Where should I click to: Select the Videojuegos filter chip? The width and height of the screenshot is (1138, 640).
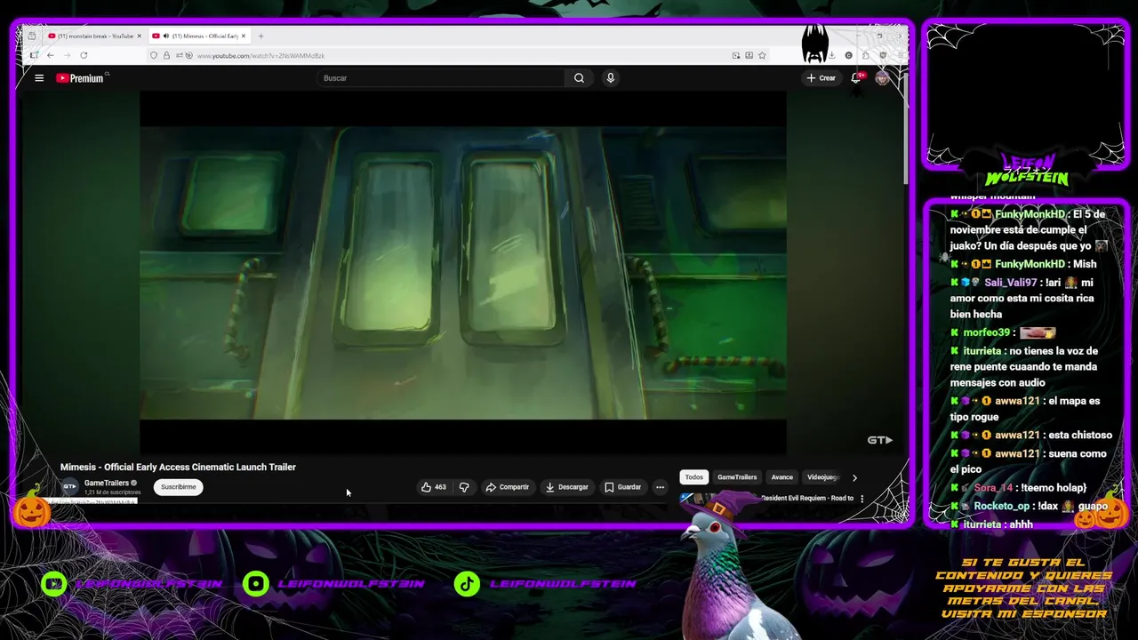click(822, 477)
